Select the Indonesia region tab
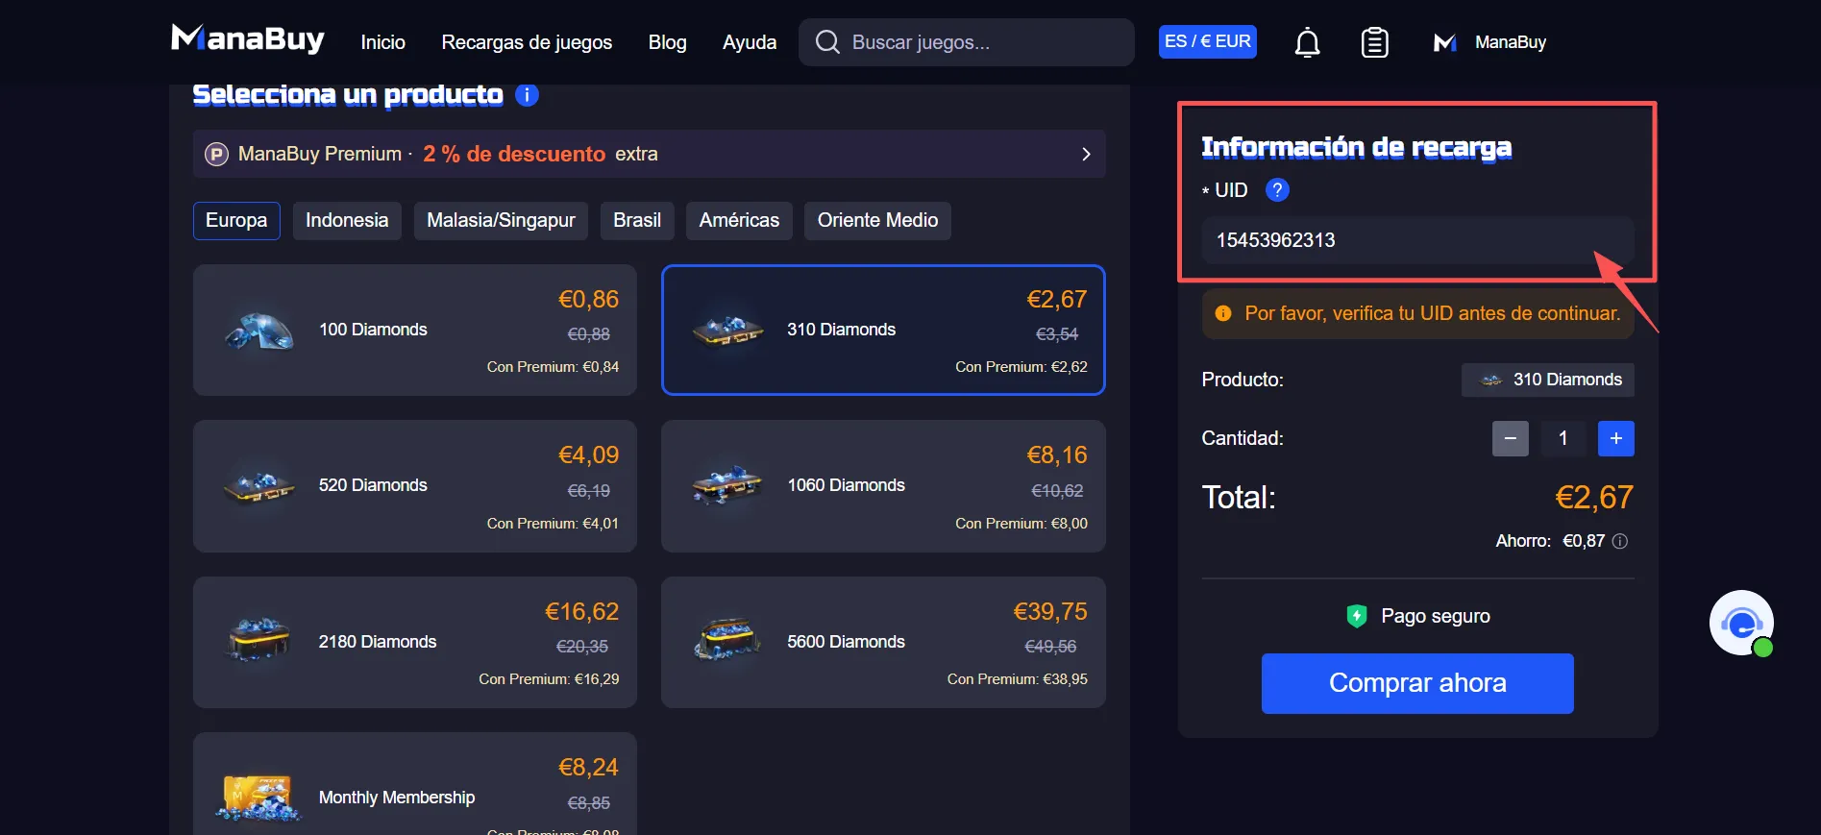 tap(347, 220)
